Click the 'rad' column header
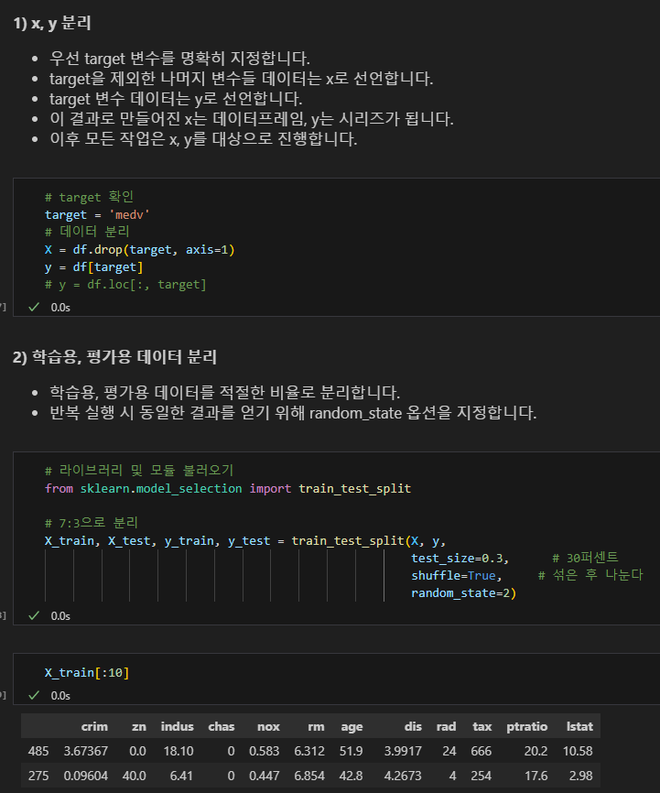 (446, 727)
